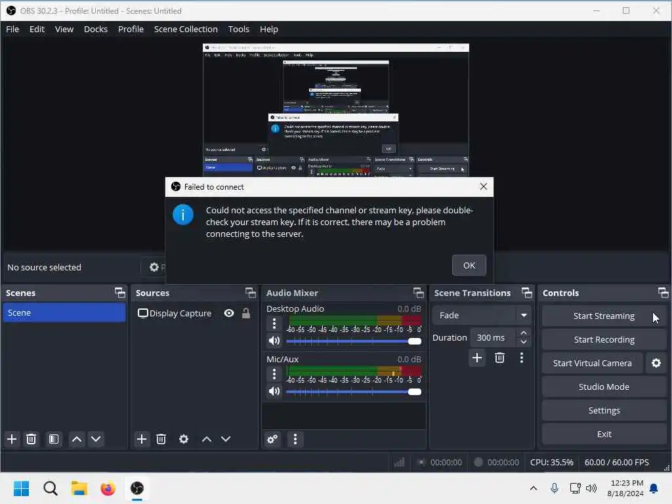This screenshot has width=672, height=504.
Task: Open advanced audio properties gears icon
Action: (x=272, y=439)
